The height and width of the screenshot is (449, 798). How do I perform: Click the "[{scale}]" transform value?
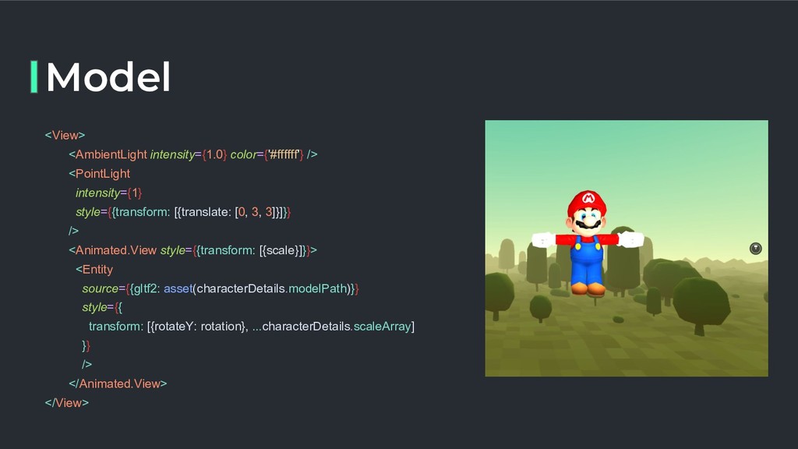click(x=282, y=250)
